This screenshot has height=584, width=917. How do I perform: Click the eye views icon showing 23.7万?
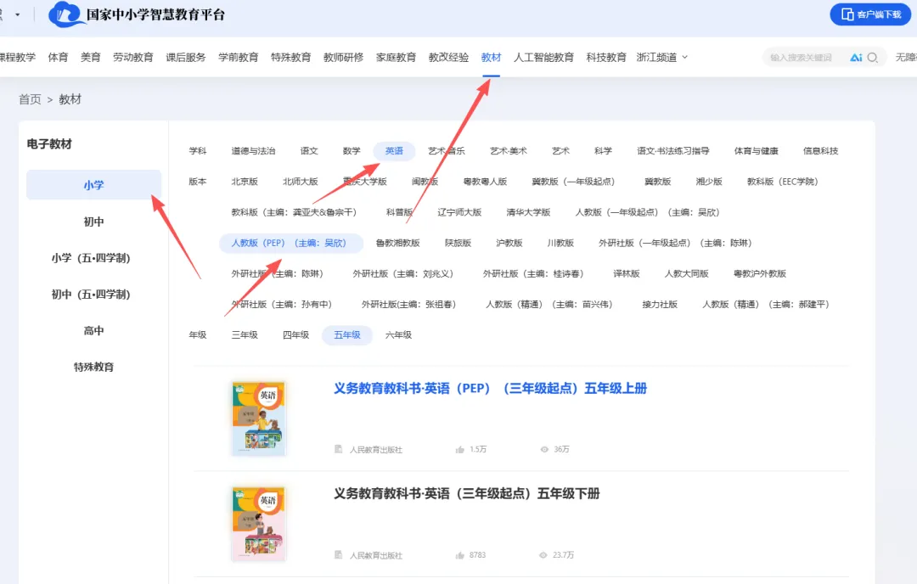543,555
